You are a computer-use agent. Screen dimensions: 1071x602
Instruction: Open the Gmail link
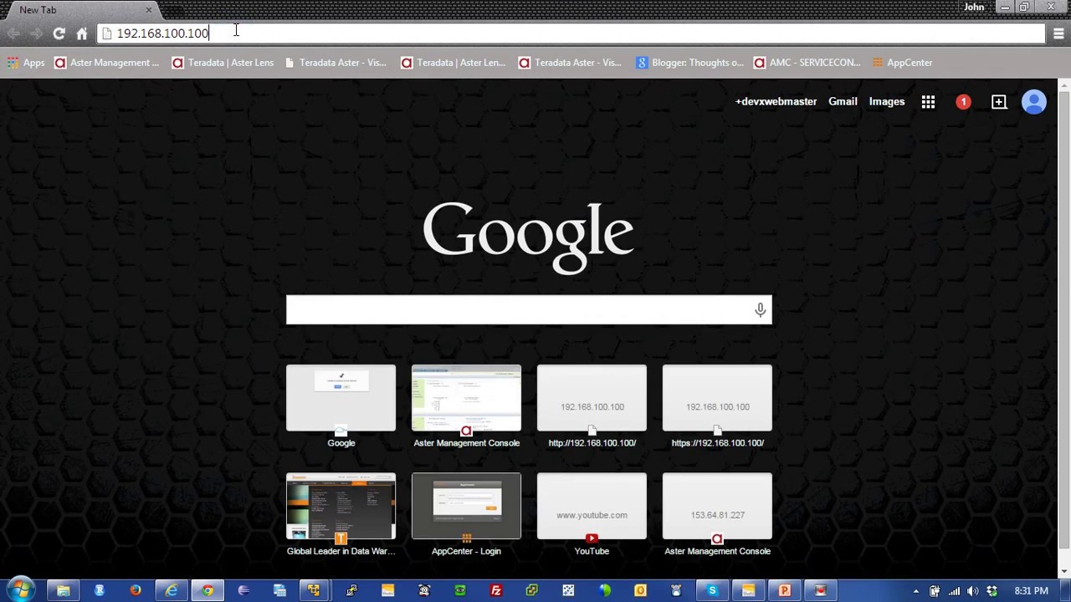click(x=843, y=102)
